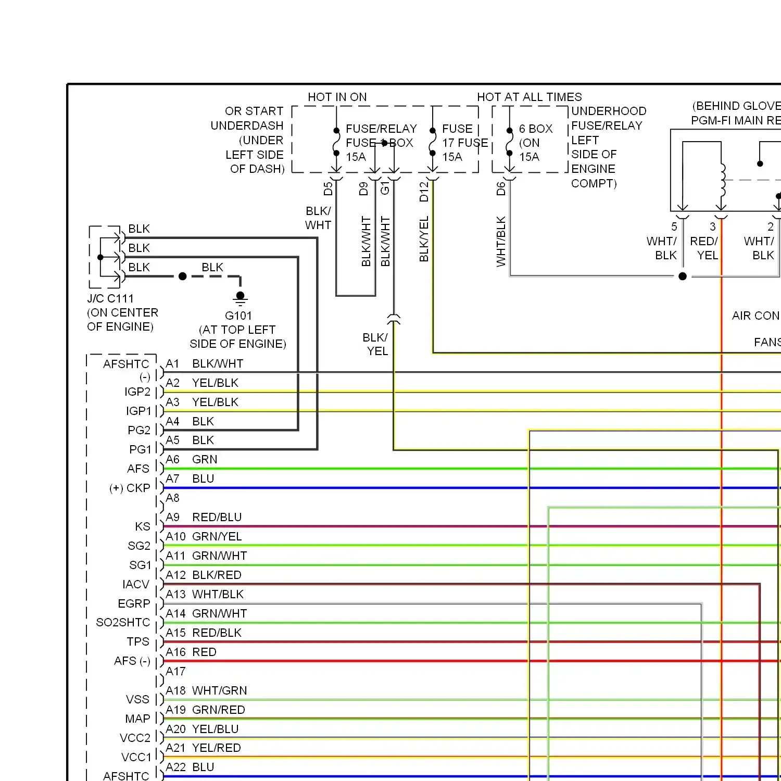Click the HOT AT ALL TIMES label
The height and width of the screenshot is (781, 781).
point(530,97)
